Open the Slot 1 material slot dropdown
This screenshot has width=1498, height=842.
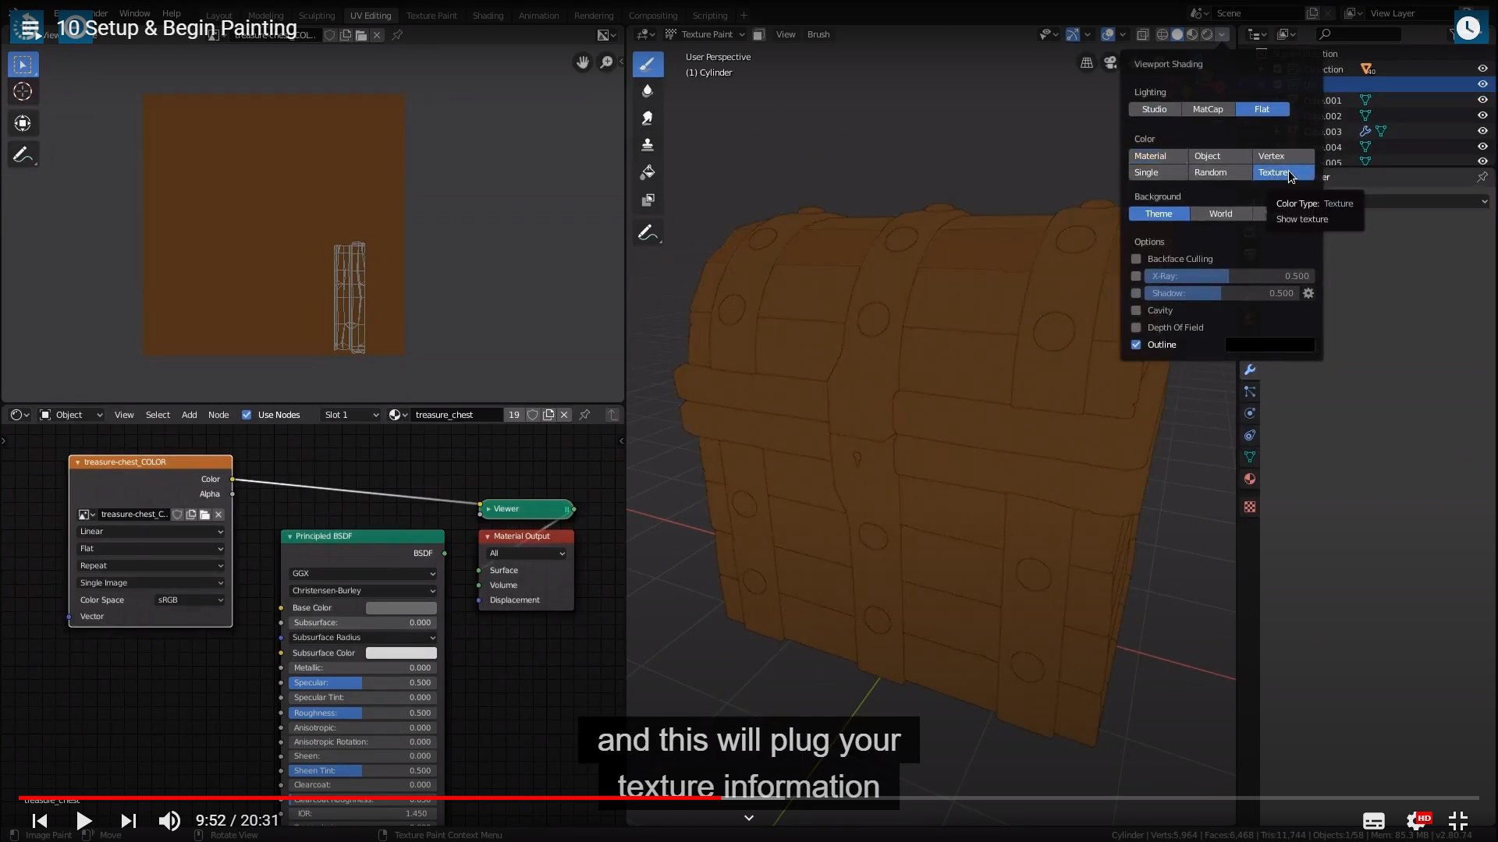coord(351,415)
